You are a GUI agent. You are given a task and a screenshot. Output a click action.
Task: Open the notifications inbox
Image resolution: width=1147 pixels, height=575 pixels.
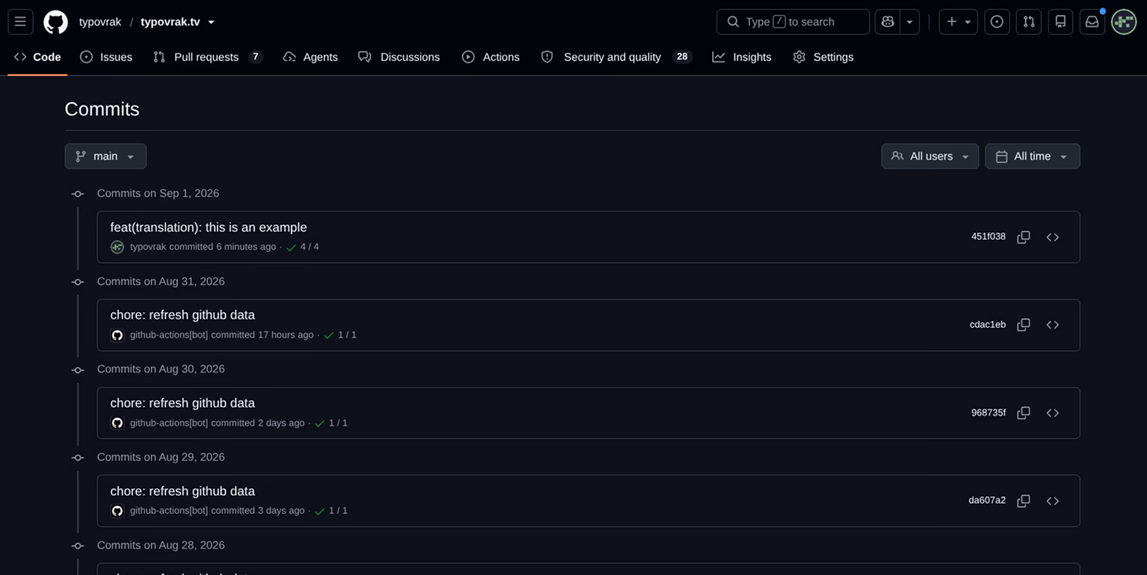click(x=1092, y=22)
